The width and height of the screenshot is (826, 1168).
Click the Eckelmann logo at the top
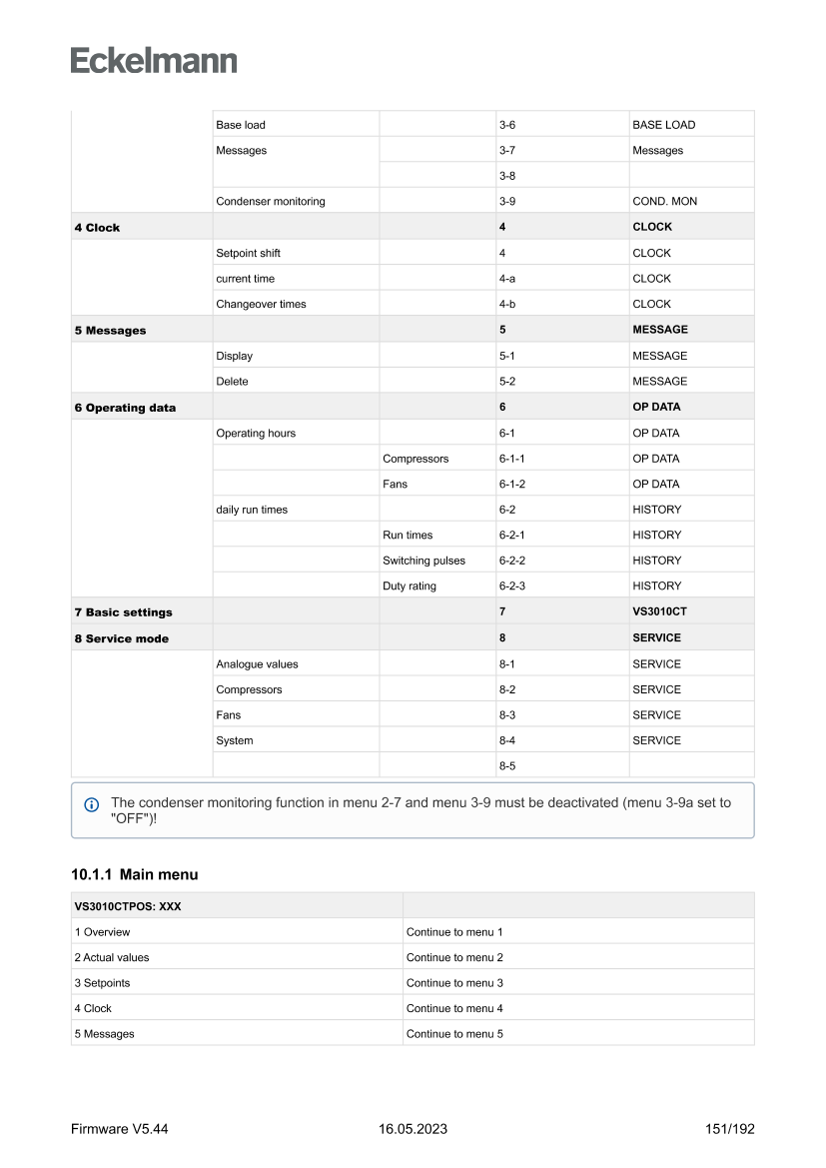pos(154,61)
